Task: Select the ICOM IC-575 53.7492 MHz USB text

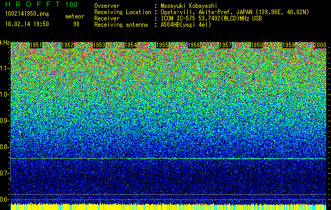Action: pos(211,18)
